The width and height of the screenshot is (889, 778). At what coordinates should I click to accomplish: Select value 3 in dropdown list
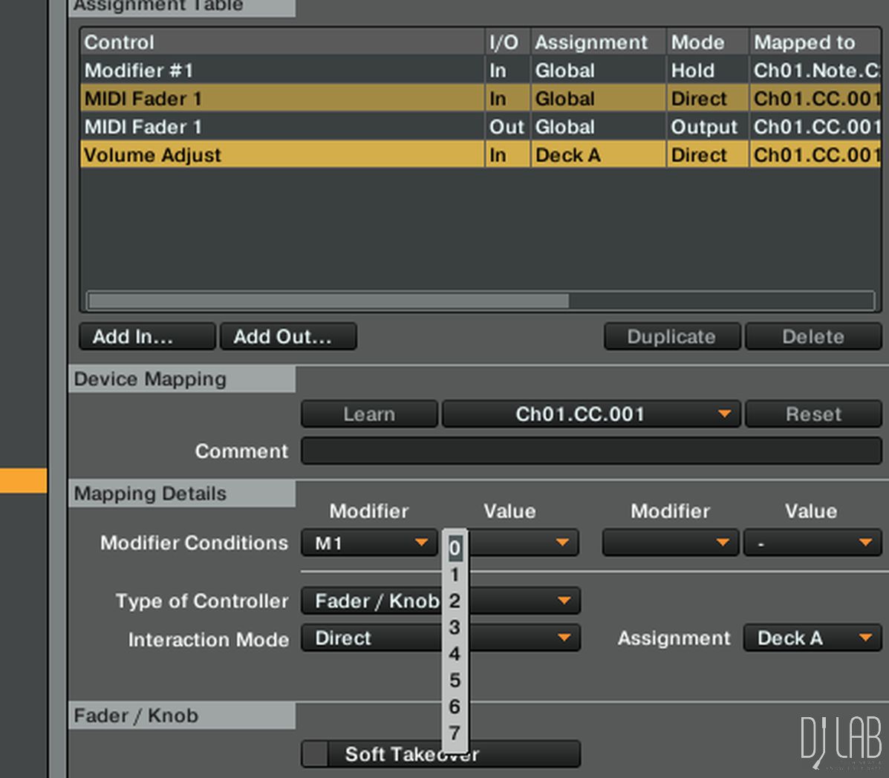(455, 628)
